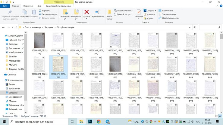
Task: Create a new folder with Новая папка
Action: 110,13
